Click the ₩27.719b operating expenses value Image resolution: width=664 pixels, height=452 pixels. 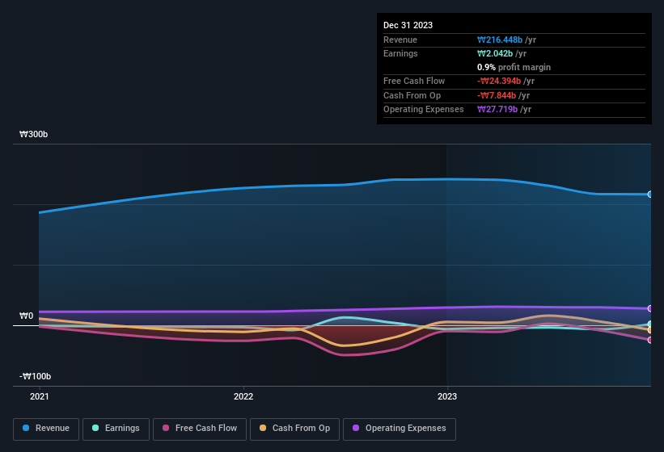[x=497, y=110]
